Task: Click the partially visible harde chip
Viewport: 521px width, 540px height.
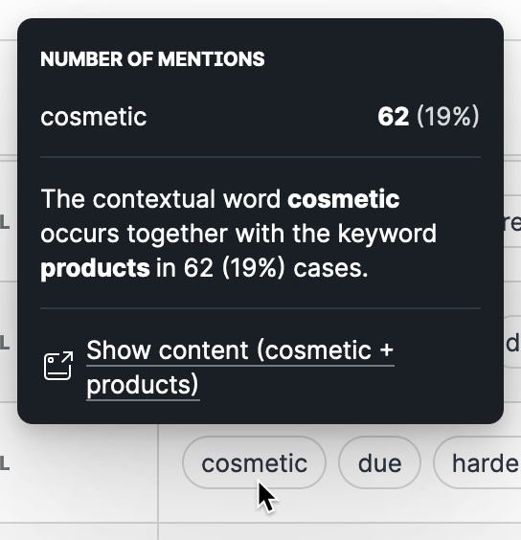Action: [x=478, y=462]
